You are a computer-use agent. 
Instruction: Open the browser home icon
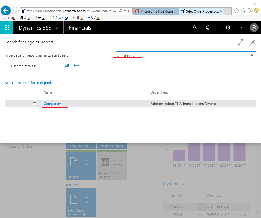tap(236, 11)
